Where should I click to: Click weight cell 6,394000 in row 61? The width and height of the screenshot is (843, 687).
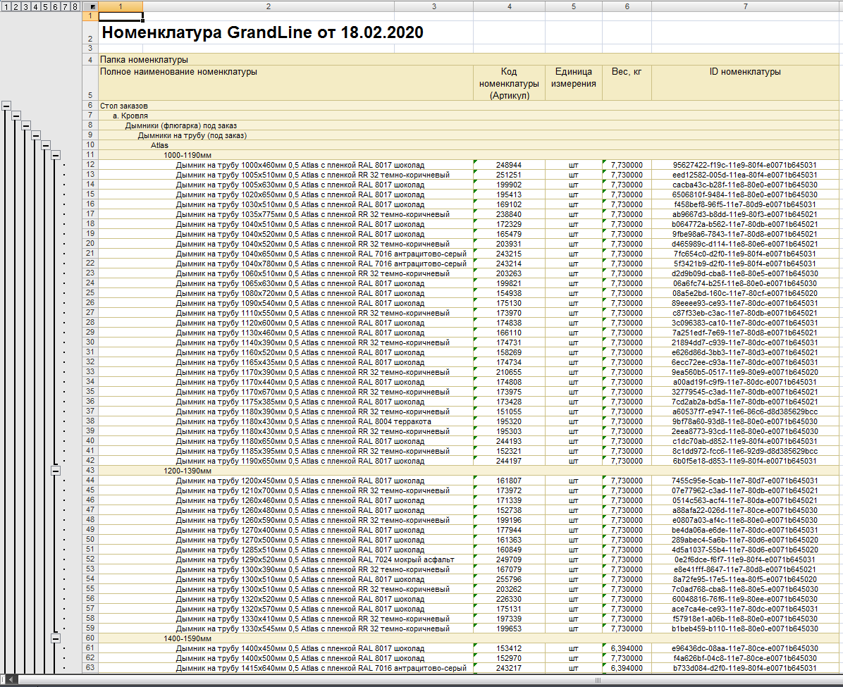(x=627, y=648)
